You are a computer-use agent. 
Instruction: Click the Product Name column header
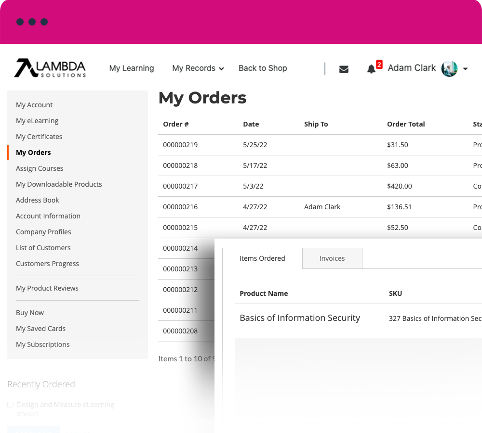[x=264, y=293]
